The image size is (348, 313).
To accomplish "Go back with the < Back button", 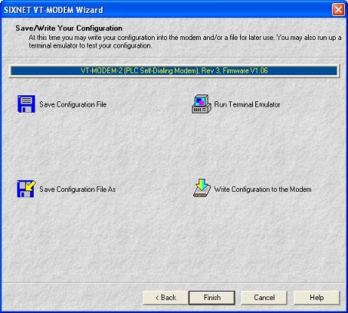I will click(166, 298).
